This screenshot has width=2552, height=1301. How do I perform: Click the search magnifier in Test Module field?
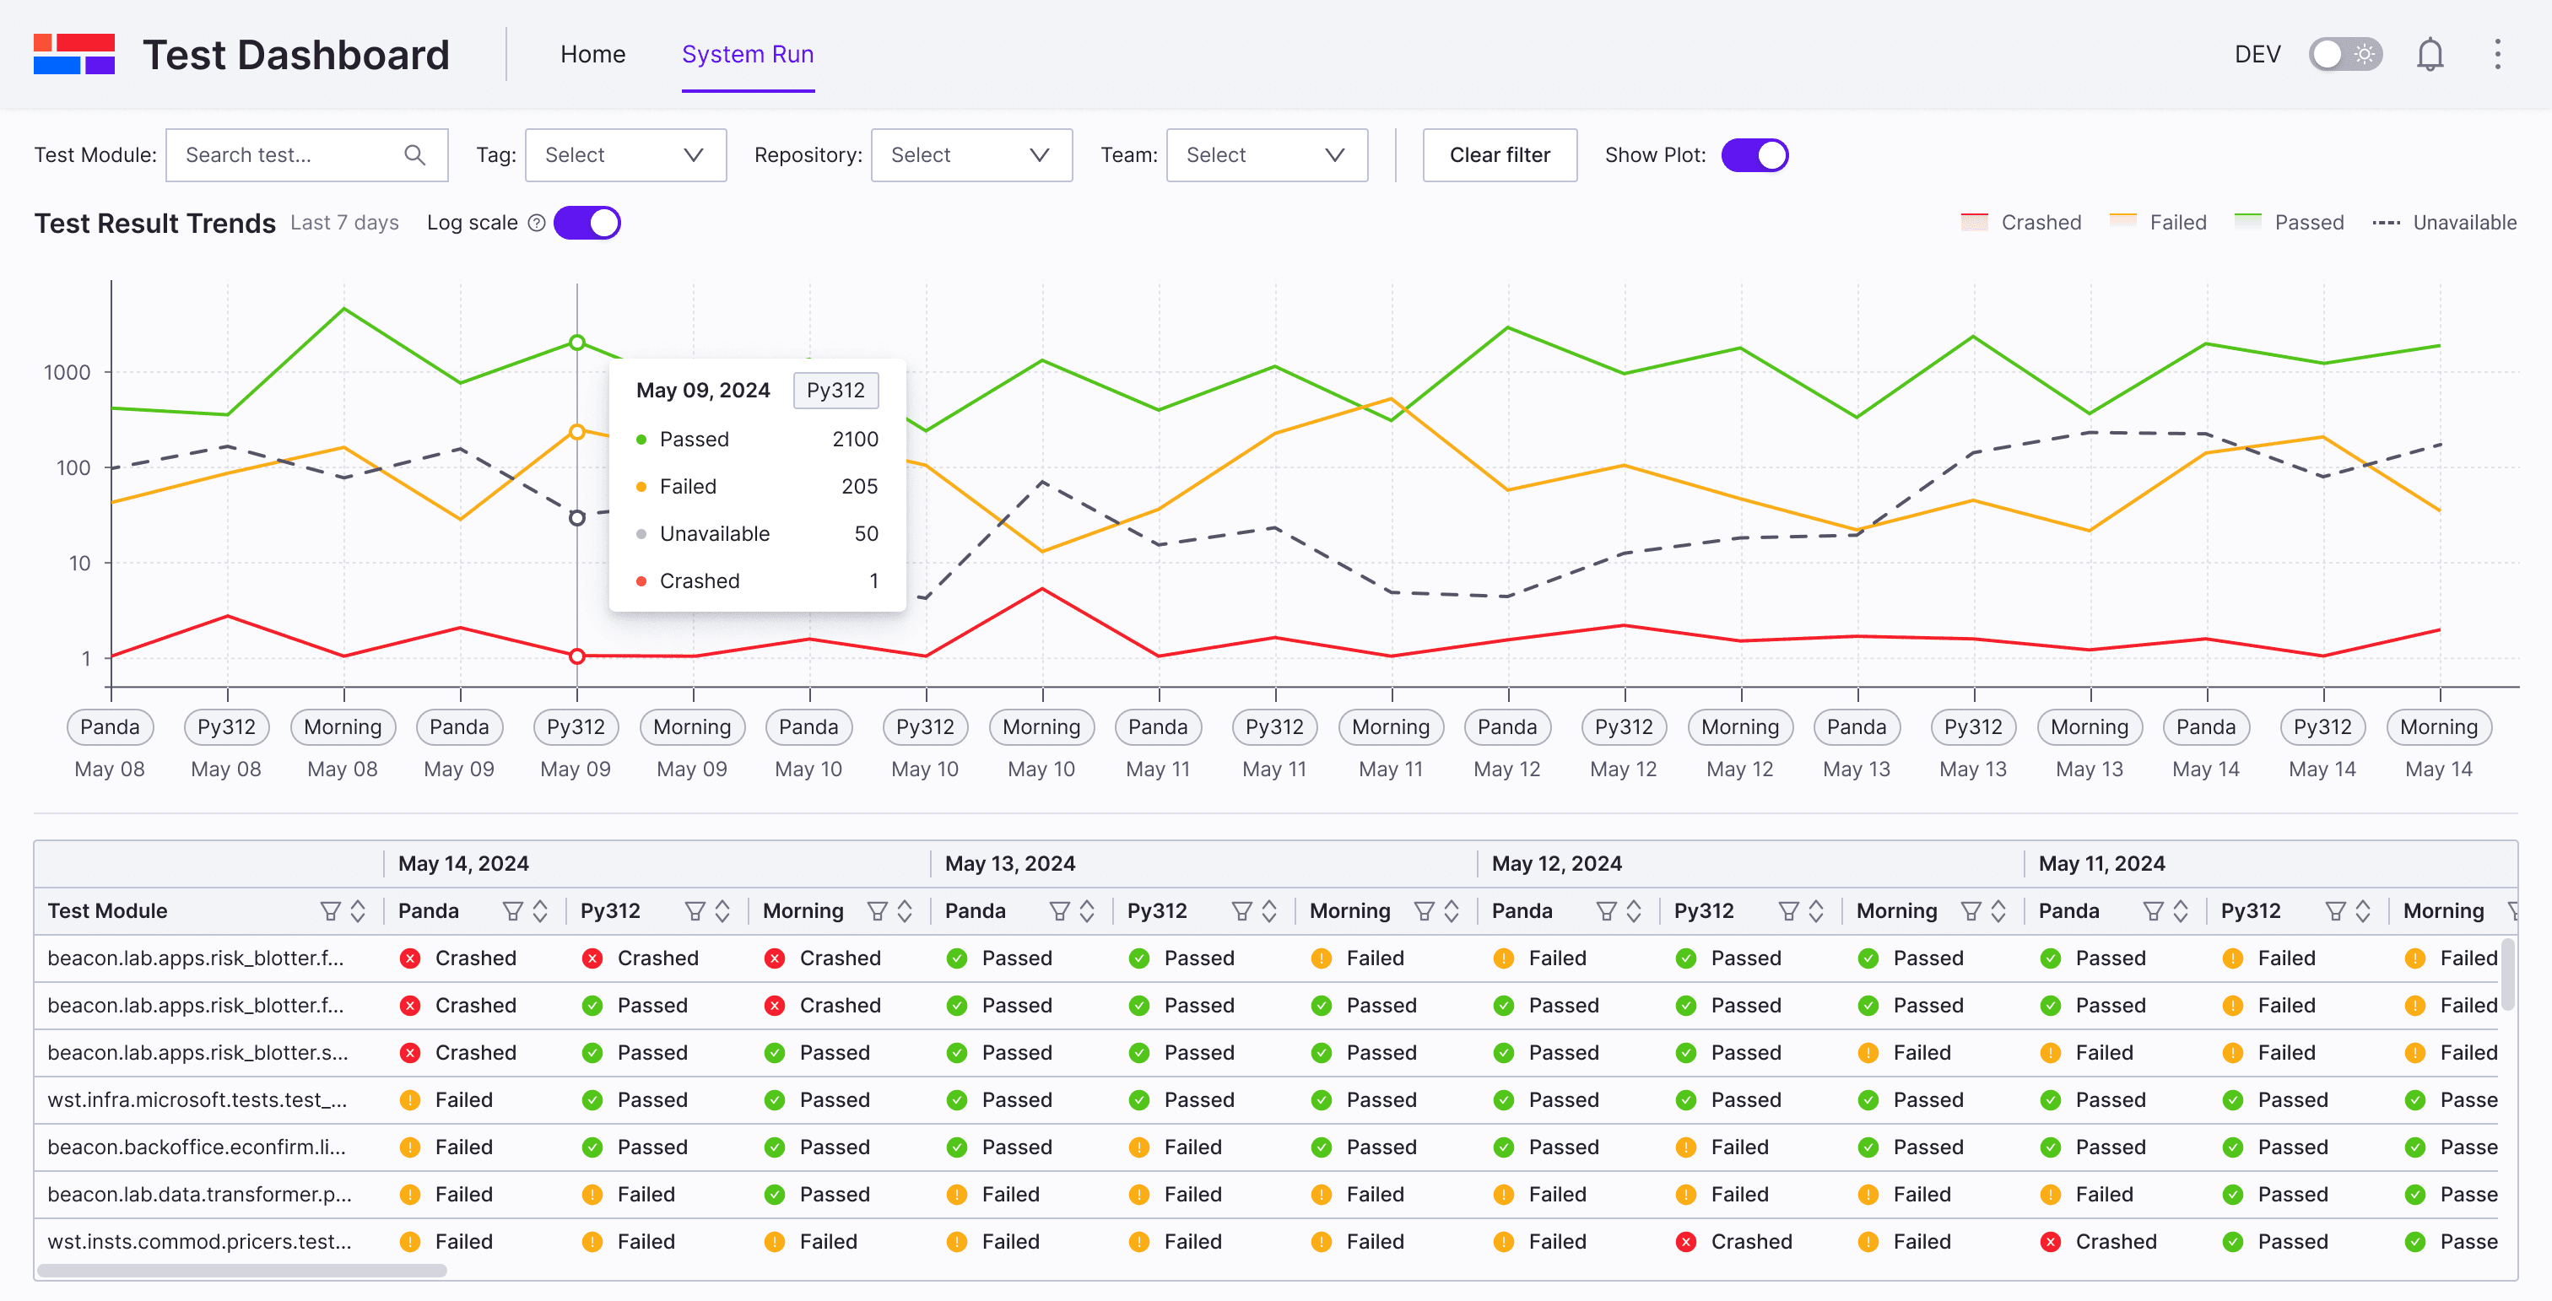tap(415, 155)
